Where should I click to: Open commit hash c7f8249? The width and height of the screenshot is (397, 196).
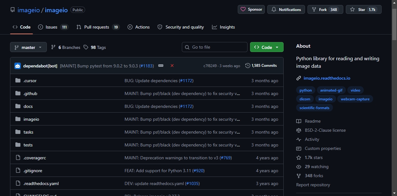[210, 66]
